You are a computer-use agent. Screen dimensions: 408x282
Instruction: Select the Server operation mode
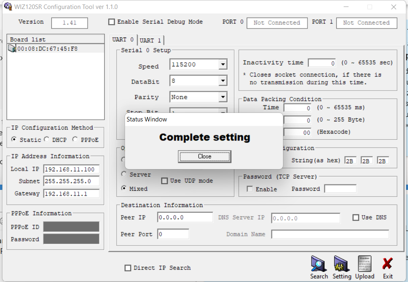[124, 174]
